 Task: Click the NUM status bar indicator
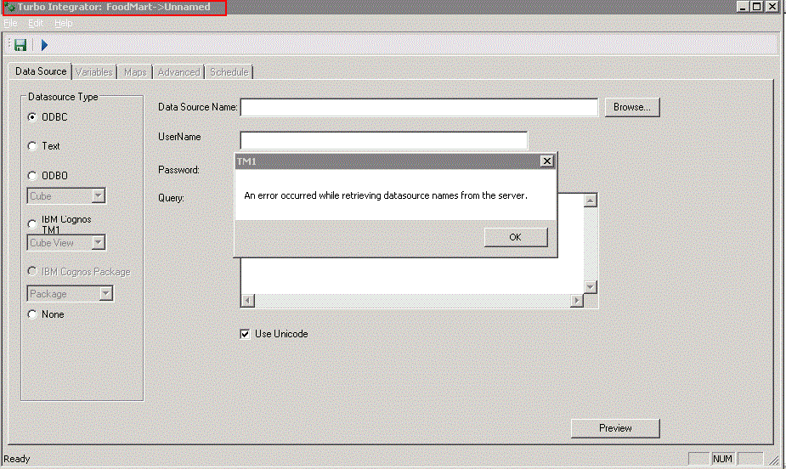(722, 459)
